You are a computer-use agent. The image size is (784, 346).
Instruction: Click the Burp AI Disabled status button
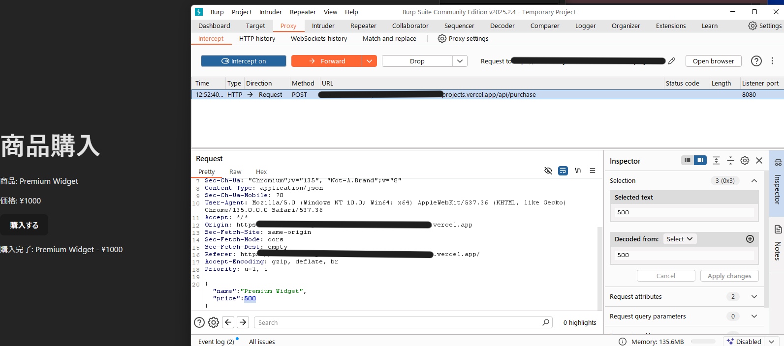tap(744, 342)
